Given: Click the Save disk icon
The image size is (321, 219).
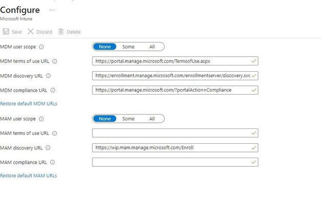Looking at the screenshot, I should 6,32.
